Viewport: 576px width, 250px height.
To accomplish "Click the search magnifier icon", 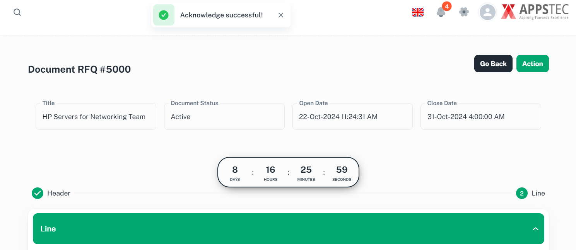I will click(17, 12).
